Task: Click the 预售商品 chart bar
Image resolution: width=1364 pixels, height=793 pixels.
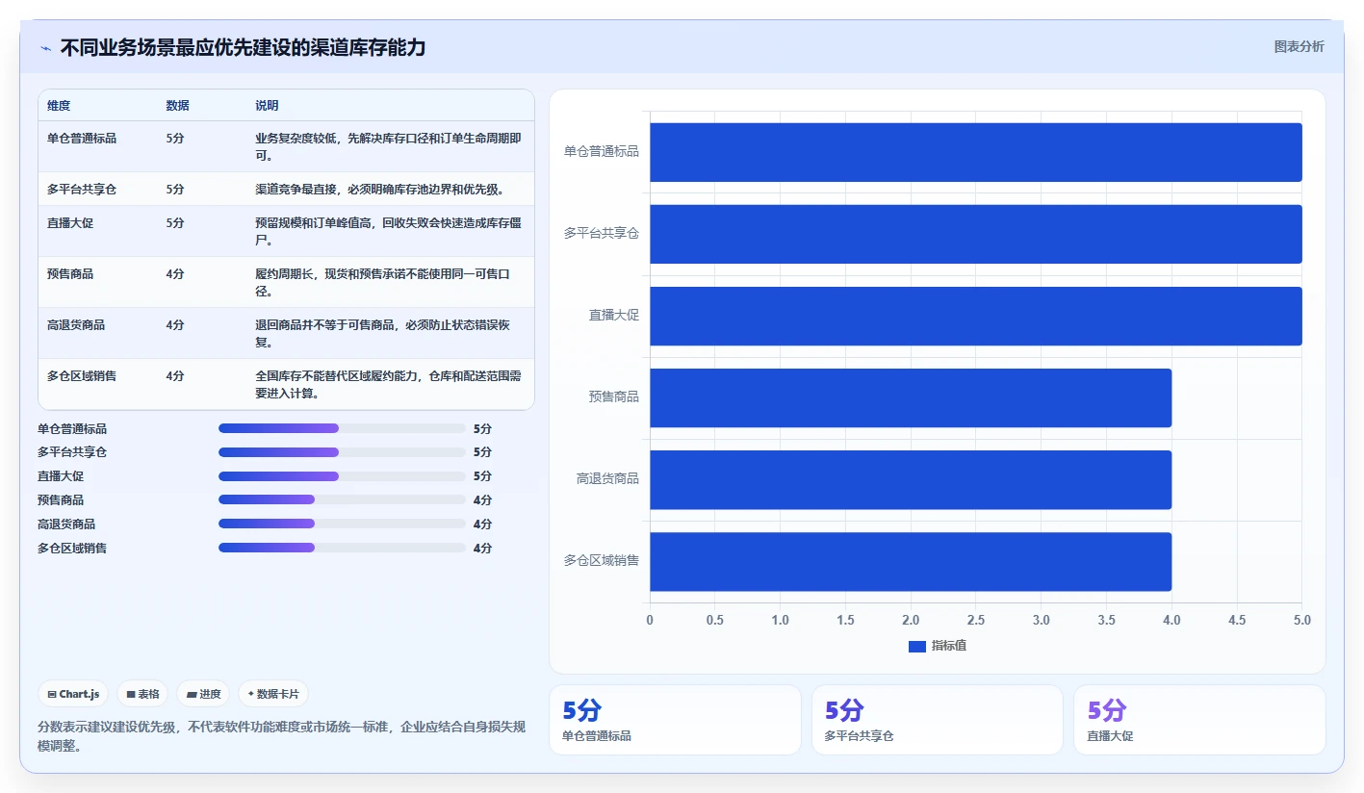Action: (x=911, y=397)
